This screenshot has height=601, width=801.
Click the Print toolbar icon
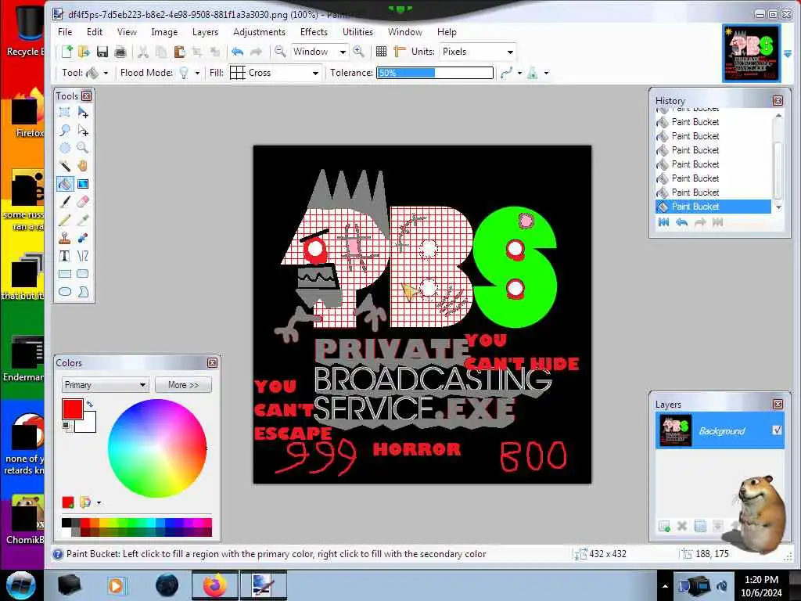click(x=120, y=52)
